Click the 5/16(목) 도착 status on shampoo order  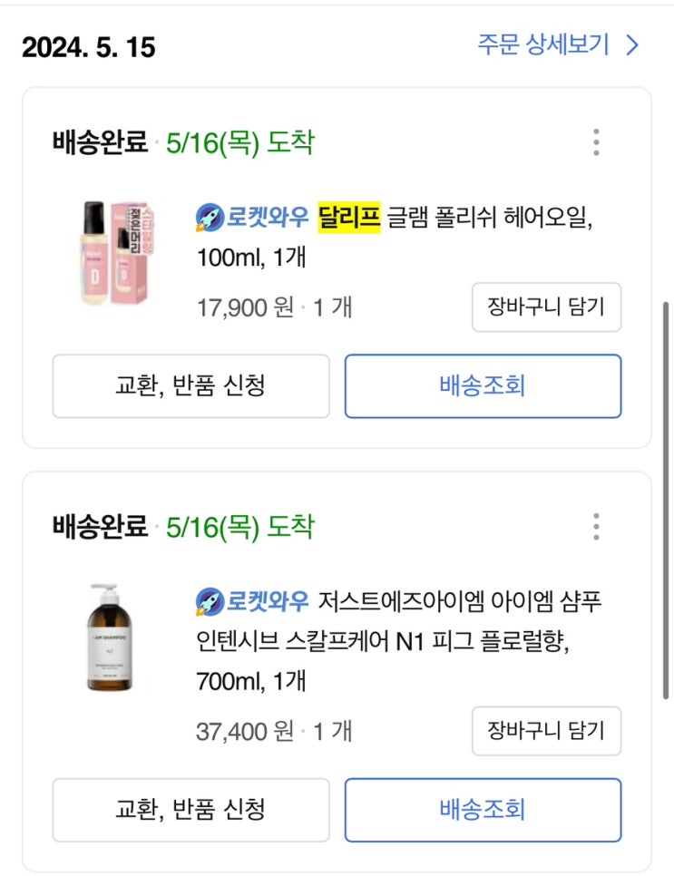[239, 526]
